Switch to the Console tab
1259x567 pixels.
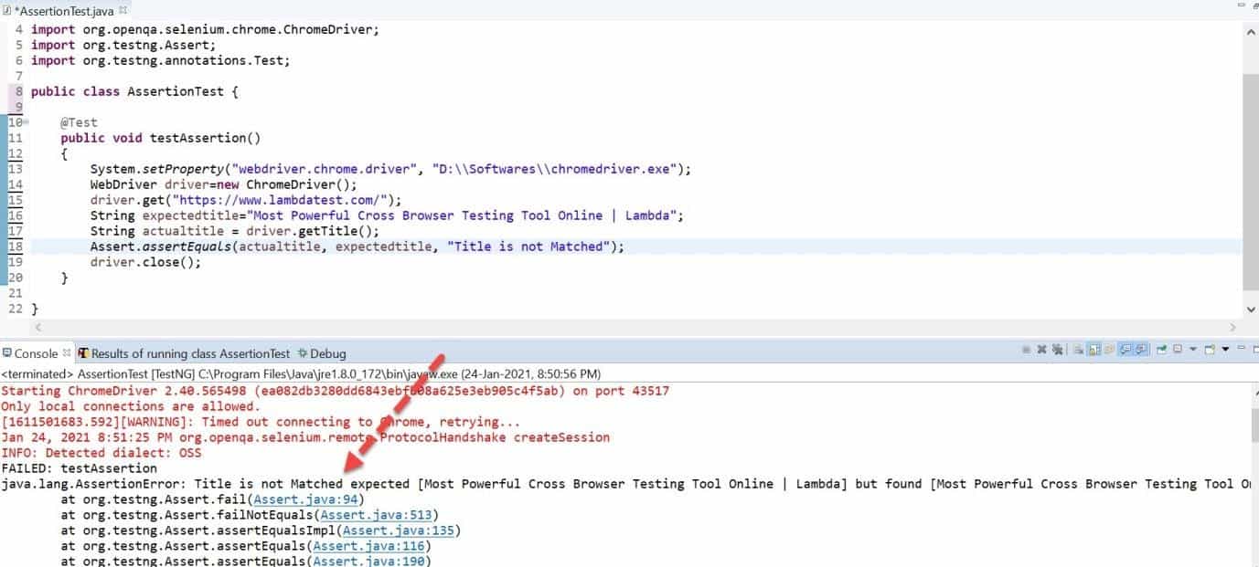coord(36,353)
